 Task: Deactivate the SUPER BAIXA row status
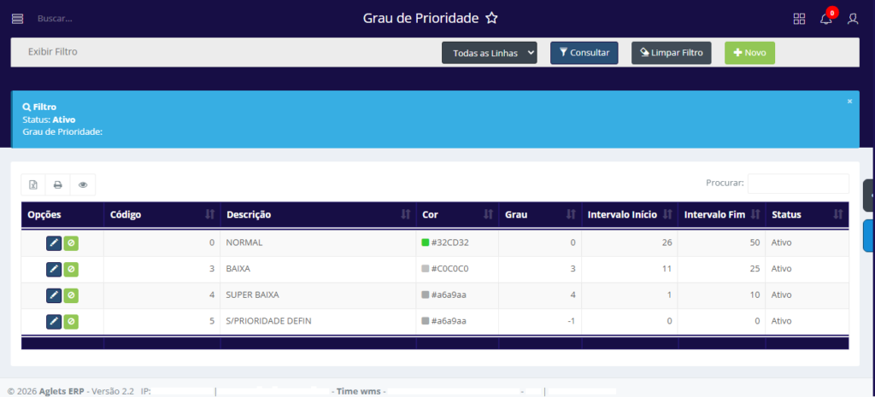coord(72,295)
